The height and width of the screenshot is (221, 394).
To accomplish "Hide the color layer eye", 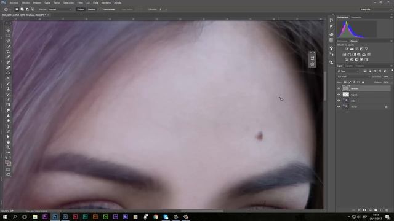I will [x=339, y=101].
